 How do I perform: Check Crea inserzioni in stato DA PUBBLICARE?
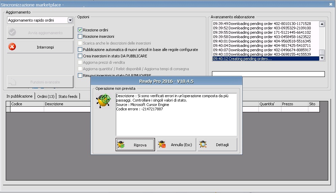tap(80, 56)
